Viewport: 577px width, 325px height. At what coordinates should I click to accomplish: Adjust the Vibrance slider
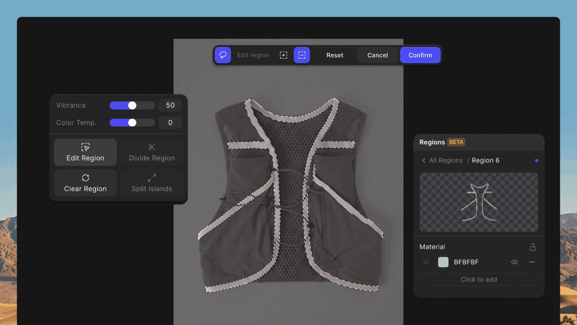click(x=132, y=105)
